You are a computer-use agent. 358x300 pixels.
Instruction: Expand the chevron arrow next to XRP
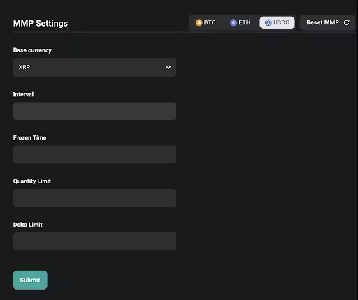click(x=168, y=67)
